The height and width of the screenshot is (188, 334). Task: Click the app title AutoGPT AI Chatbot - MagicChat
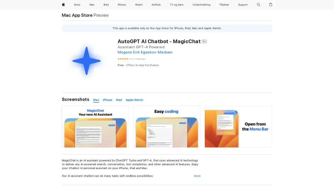click(159, 41)
